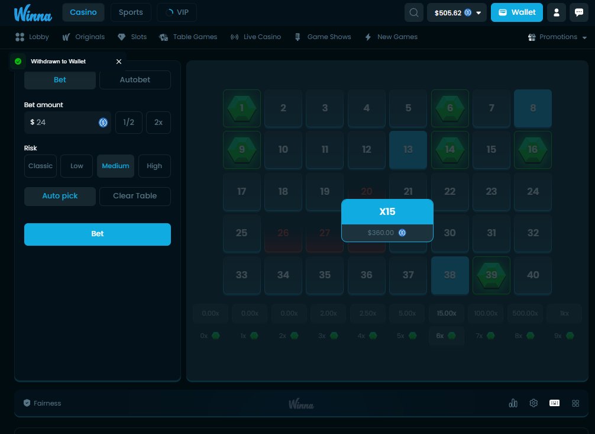
Task: Click the Wallet button
Action: pyautogui.click(x=516, y=12)
